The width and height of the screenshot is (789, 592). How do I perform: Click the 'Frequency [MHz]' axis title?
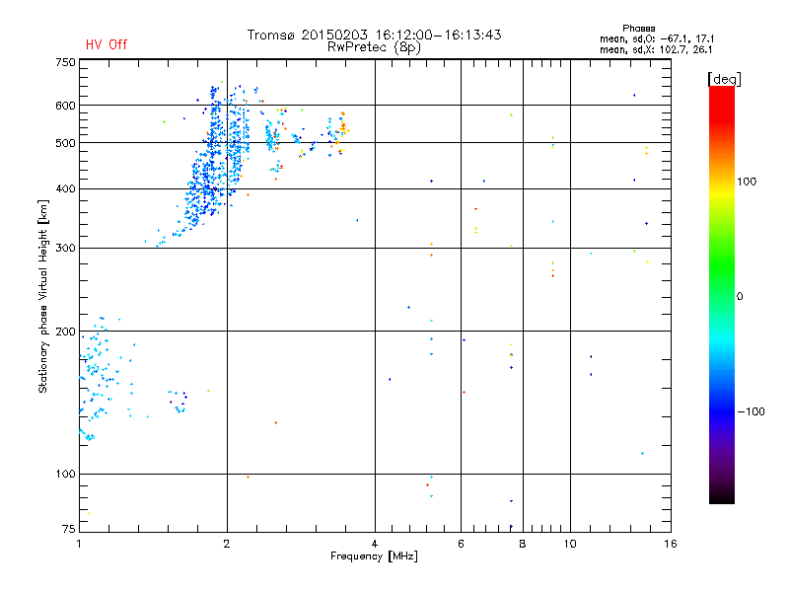[x=374, y=556]
